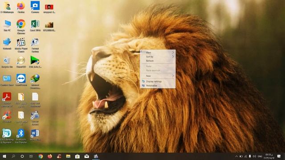The width and height of the screenshot is (285, 160).
Task: Show hidden system tray icons
Action: [x=236, y=156]
